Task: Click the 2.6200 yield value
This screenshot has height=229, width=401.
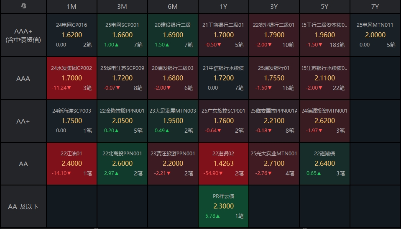Action: pos(324,121)
